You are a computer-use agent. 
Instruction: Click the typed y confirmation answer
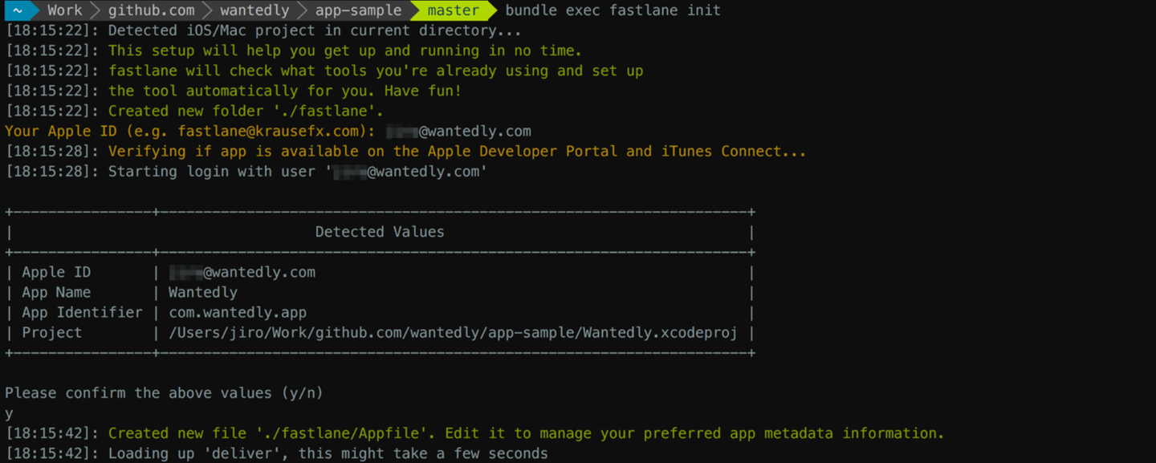[x=9, y=413]
